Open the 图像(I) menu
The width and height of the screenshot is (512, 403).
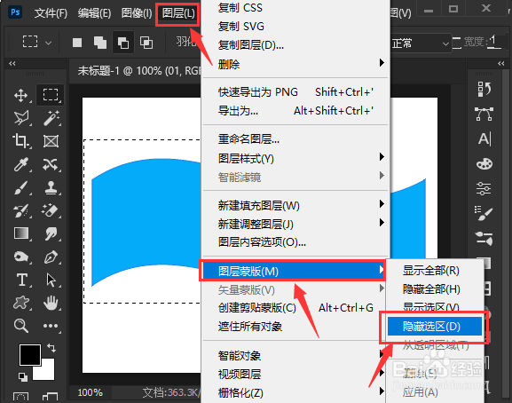137,13
